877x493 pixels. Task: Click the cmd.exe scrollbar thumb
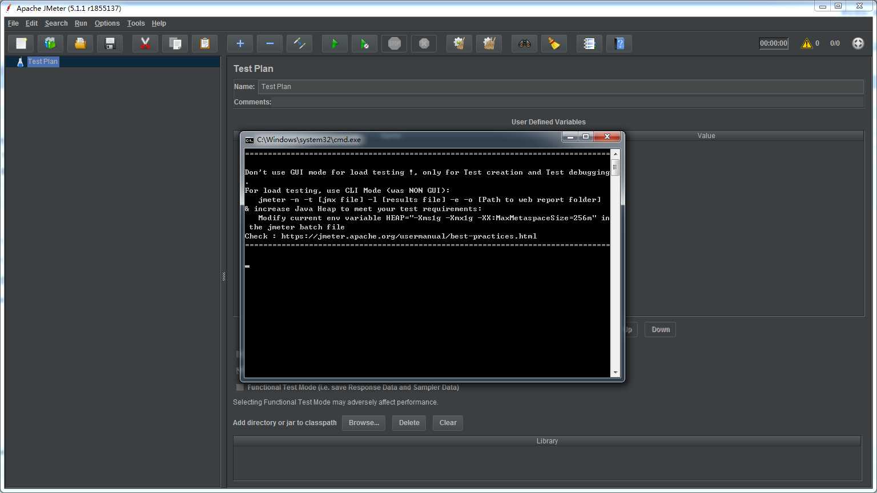coord(615,167)
